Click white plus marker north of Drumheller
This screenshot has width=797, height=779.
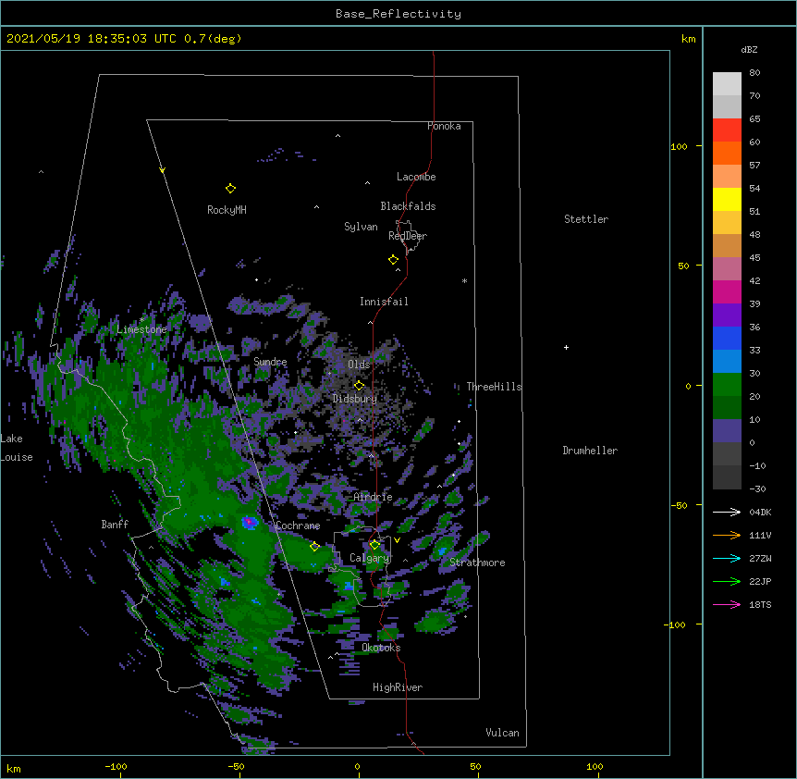(566, 347)
